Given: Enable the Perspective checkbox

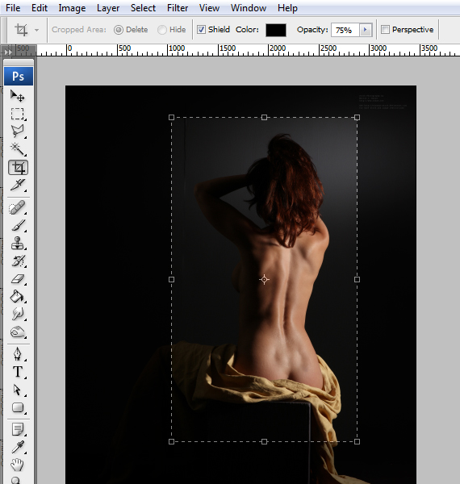Looking at the screenshot, I should pyautogui.click(x=385, y=30).
